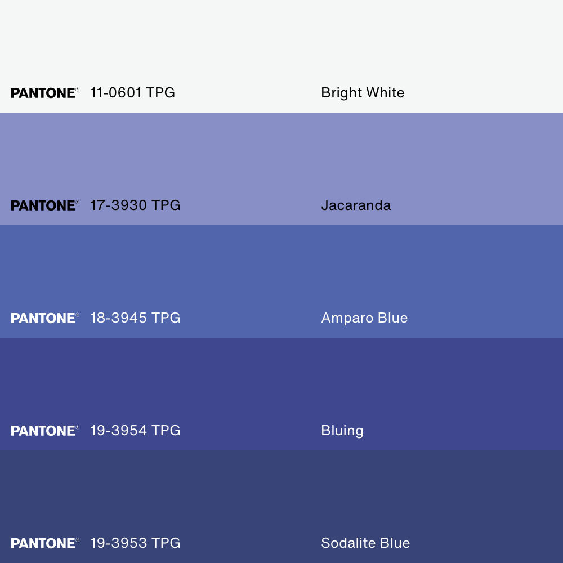Click the "Bright White" color name
Viewport: 563px width, 563px height.
pyautogui.click(x=363, y=93)
